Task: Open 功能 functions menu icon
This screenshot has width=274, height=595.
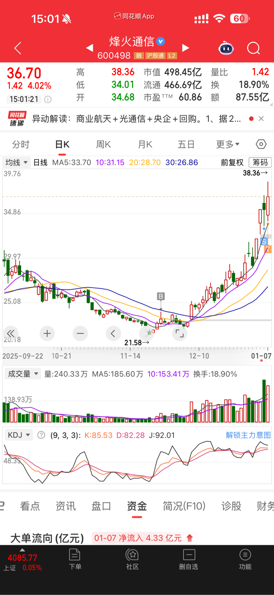Action: [245, 559]
